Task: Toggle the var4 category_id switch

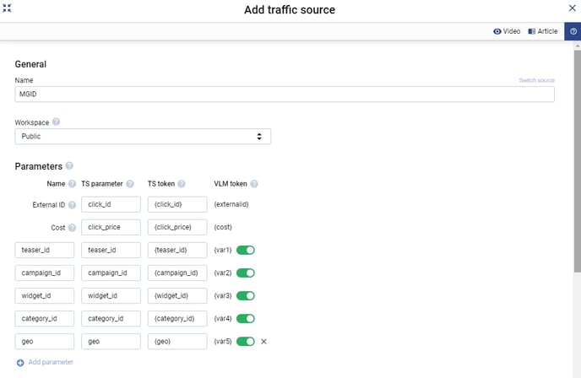Action: pyautogui.click(x=245, y=319)
